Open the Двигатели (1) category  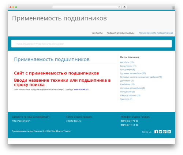point(127,81)
